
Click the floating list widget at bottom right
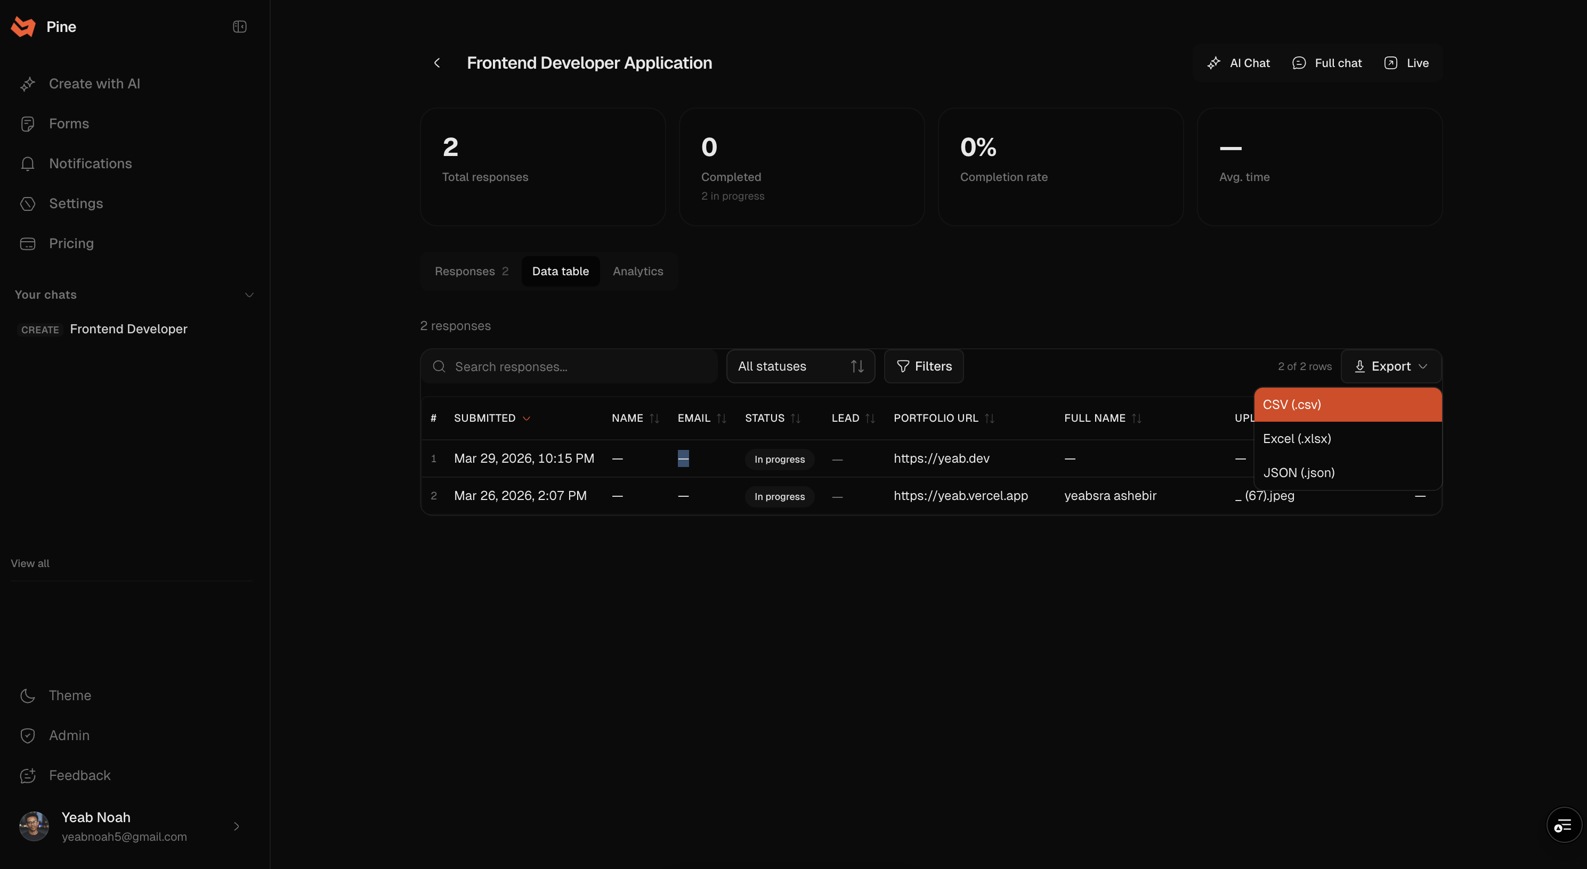point(1563,825)
